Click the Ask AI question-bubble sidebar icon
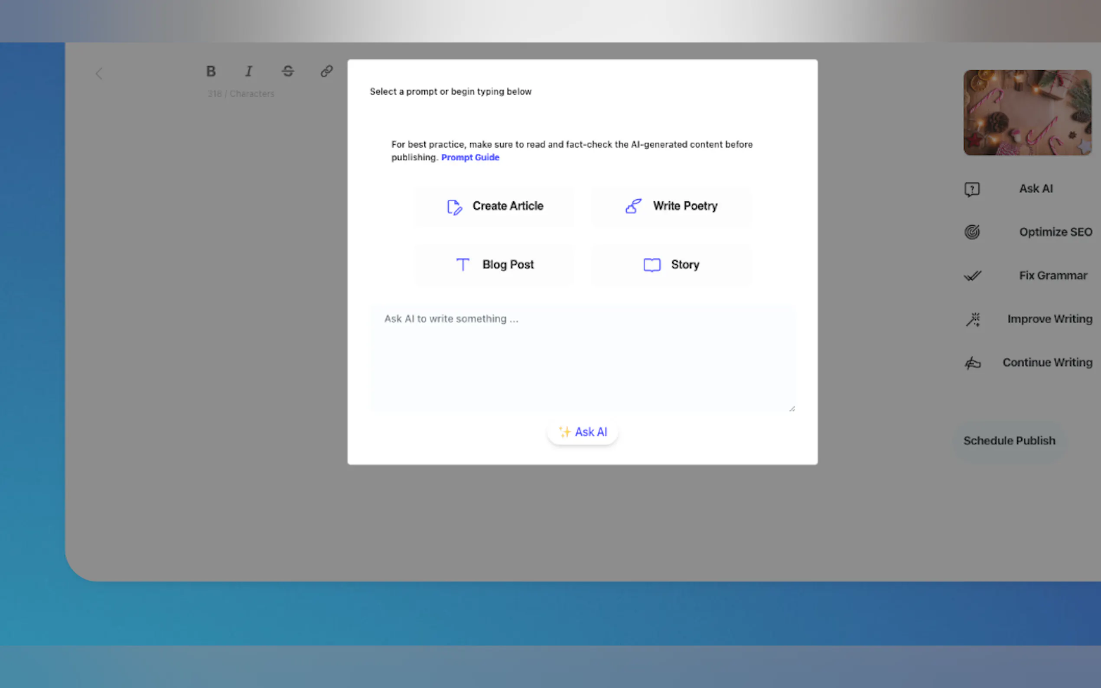1101x688 pixels. [972, 189]
